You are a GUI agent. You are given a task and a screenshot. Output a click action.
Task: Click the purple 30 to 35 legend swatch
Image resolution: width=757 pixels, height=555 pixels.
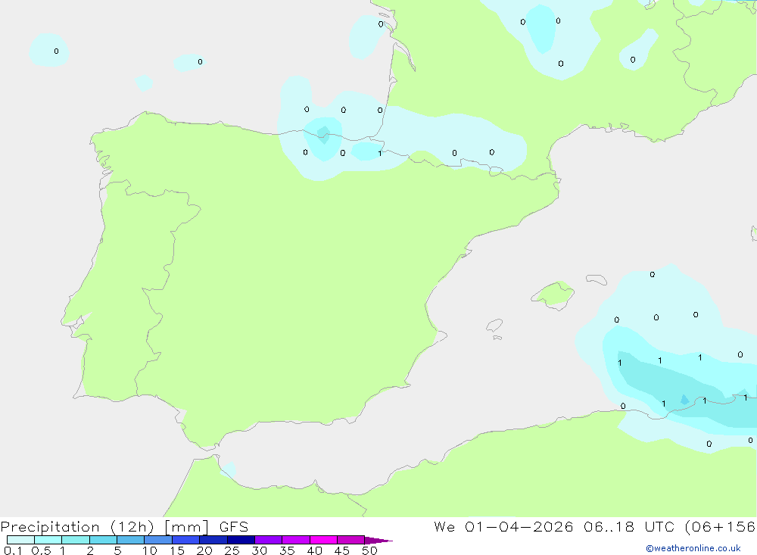point(268,540)
